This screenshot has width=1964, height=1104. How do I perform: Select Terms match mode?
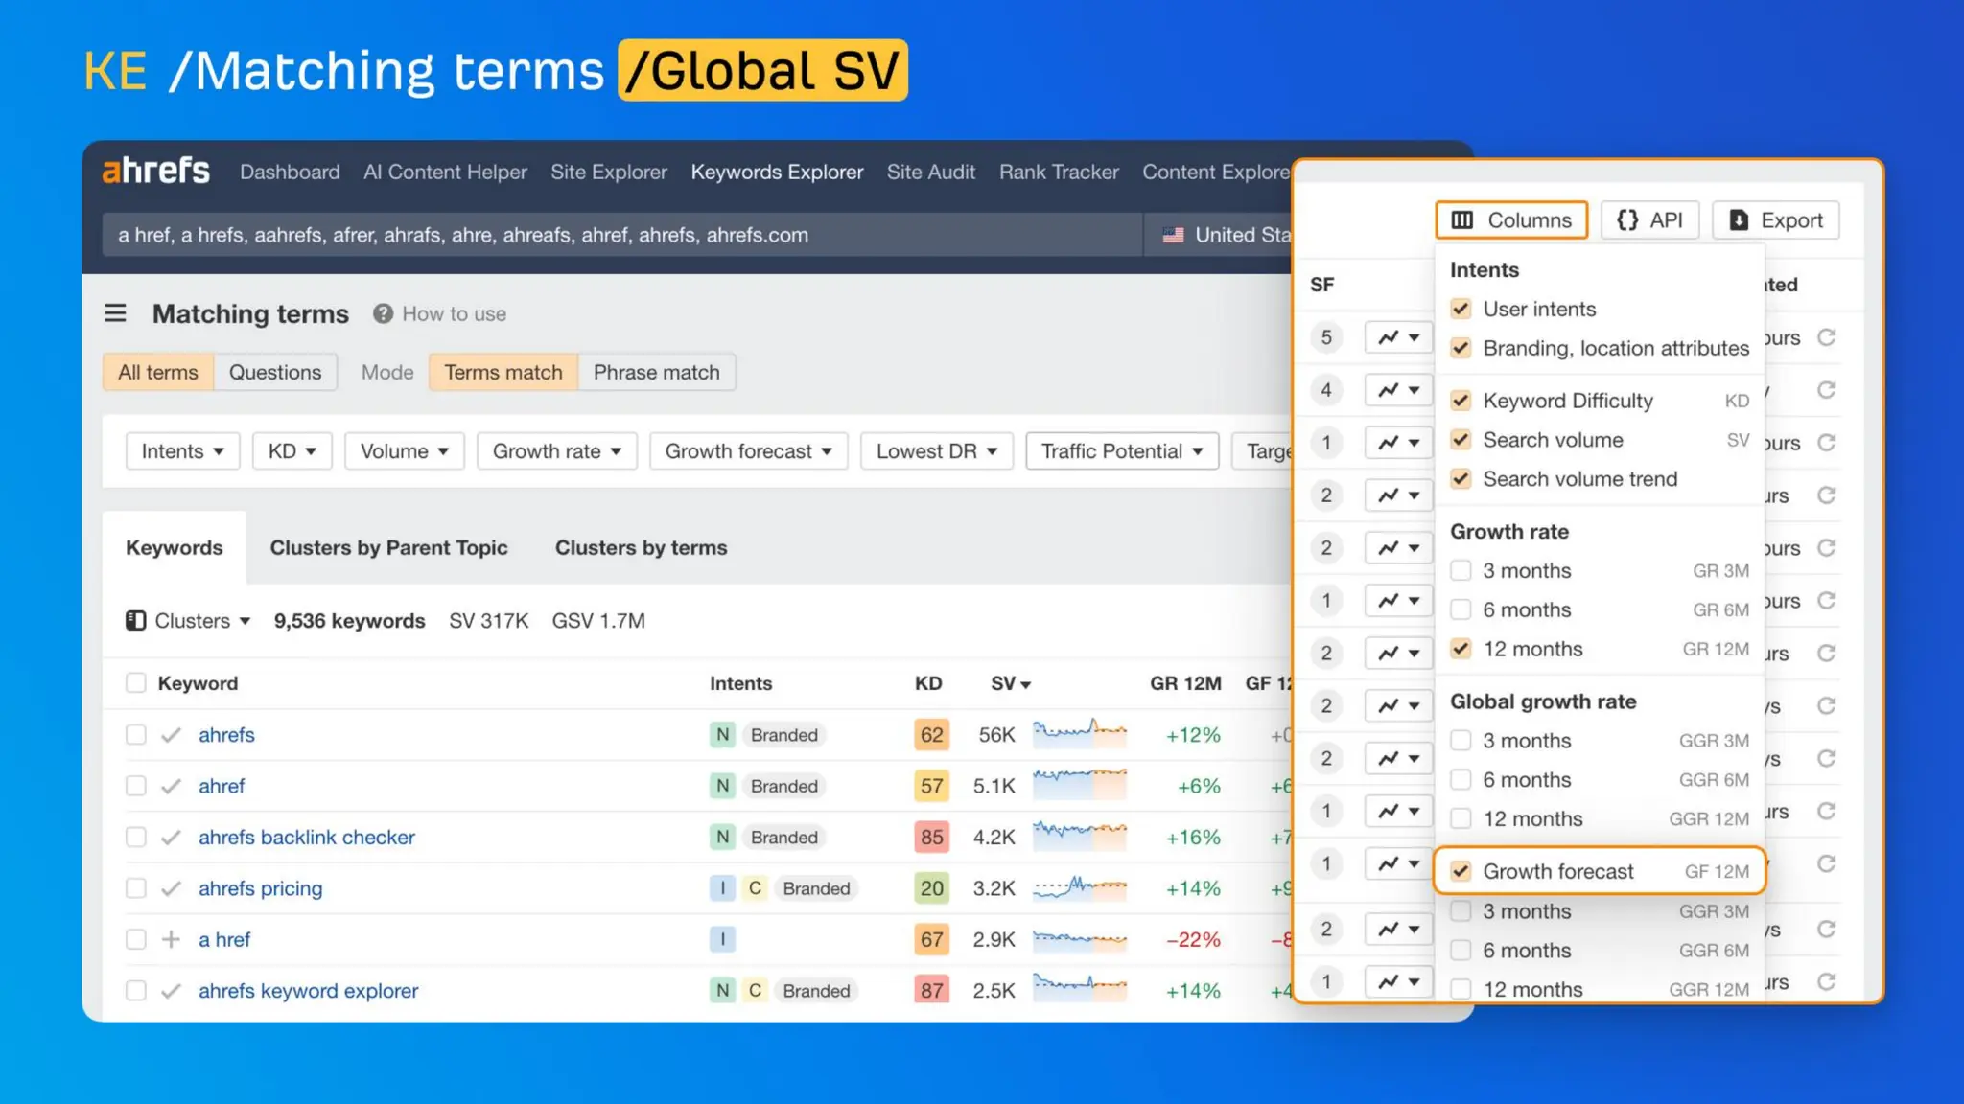503,372
